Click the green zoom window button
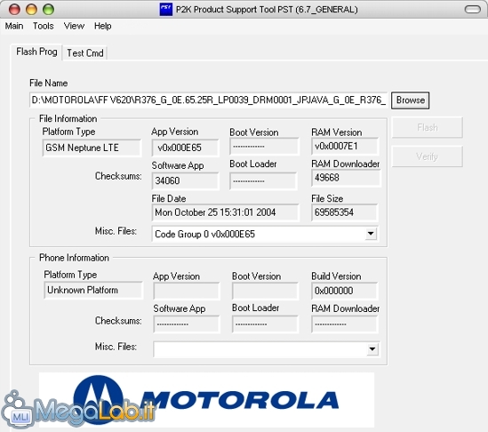Image resolution: width=488 pixels, height=432 pixels. [48, 10]
